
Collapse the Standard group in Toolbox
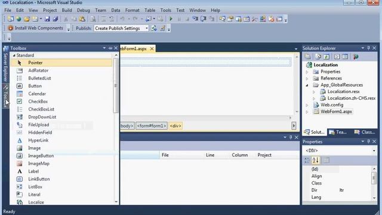pyautogui.click(x=14, y=56)
